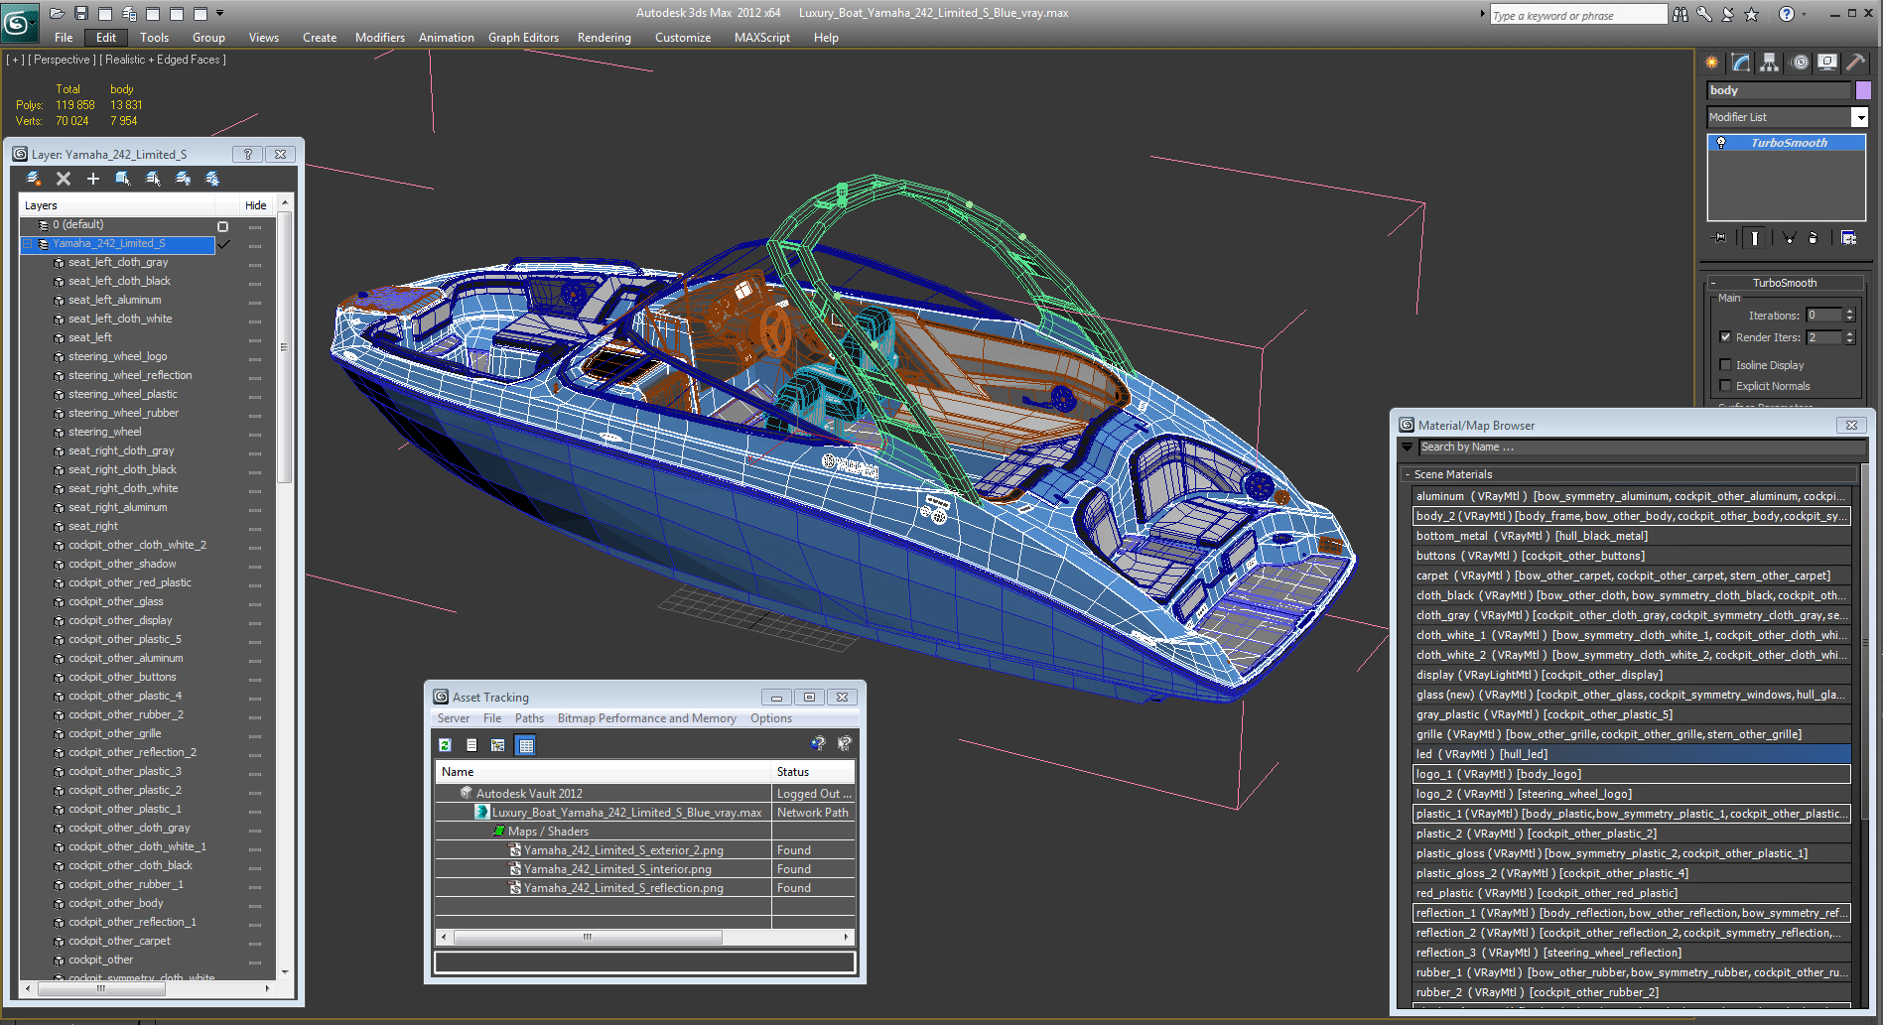Screen dimensions: 1883x1025
Task: Open the Modify command panel tab
Action: (1741, 63)
